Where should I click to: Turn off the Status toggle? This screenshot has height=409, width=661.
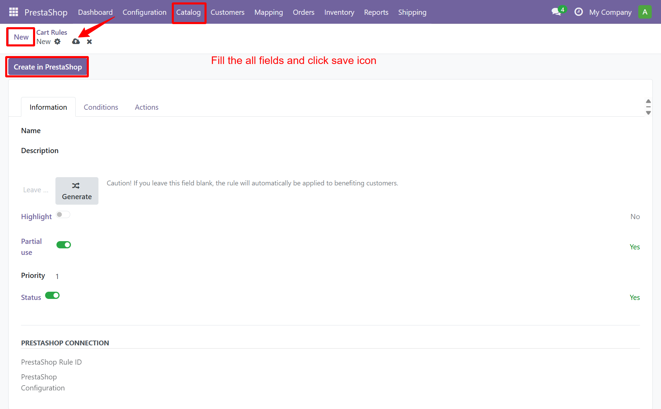click(x=52, y=295)
